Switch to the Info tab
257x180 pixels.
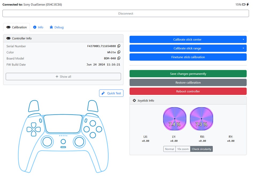click(38, 27)
